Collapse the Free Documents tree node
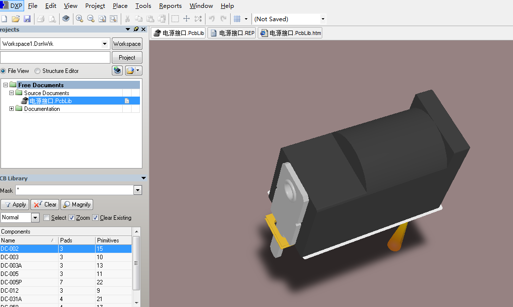 [x=5, y=85]
